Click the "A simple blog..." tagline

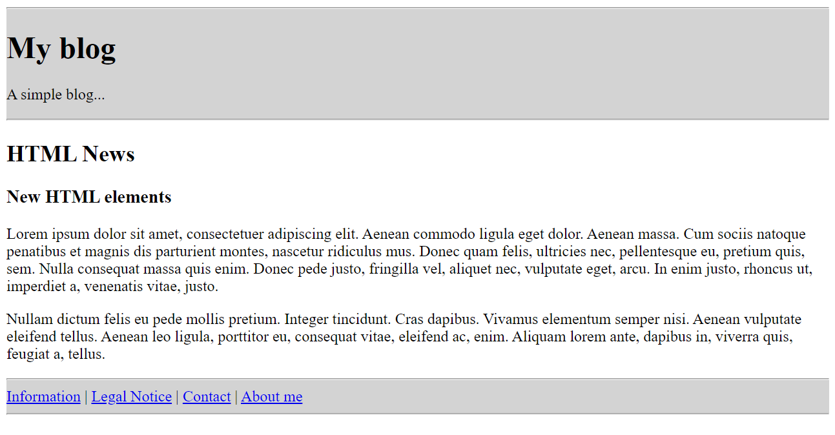click(x=56, y=95)
